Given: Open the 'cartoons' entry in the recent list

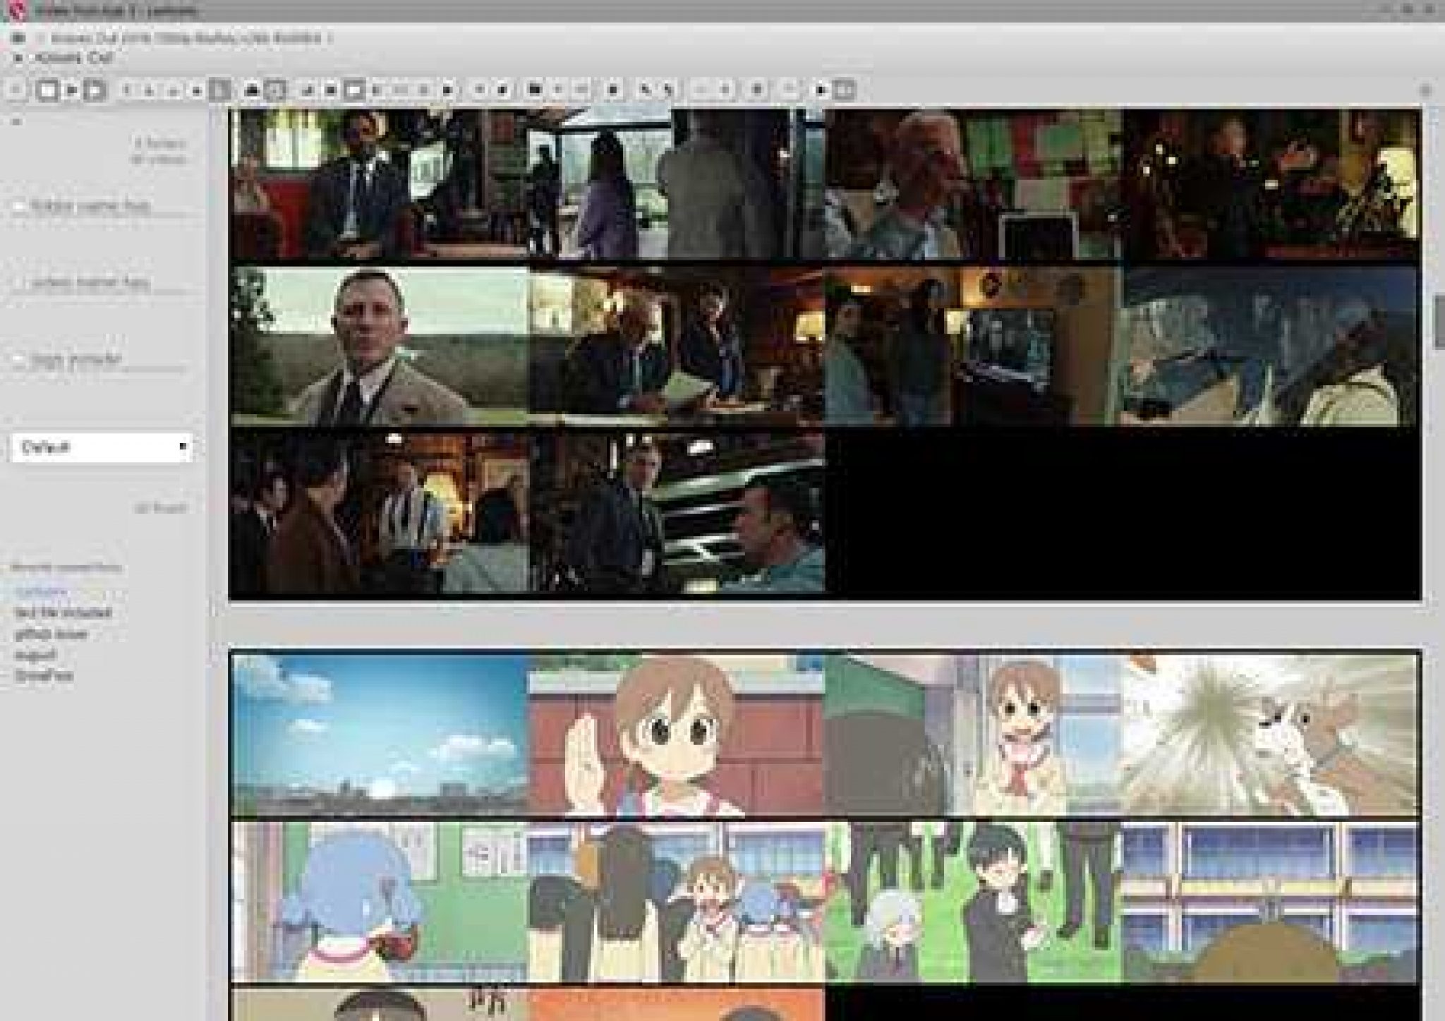Looking at the screenshot, I should click(x=41, y=591).
